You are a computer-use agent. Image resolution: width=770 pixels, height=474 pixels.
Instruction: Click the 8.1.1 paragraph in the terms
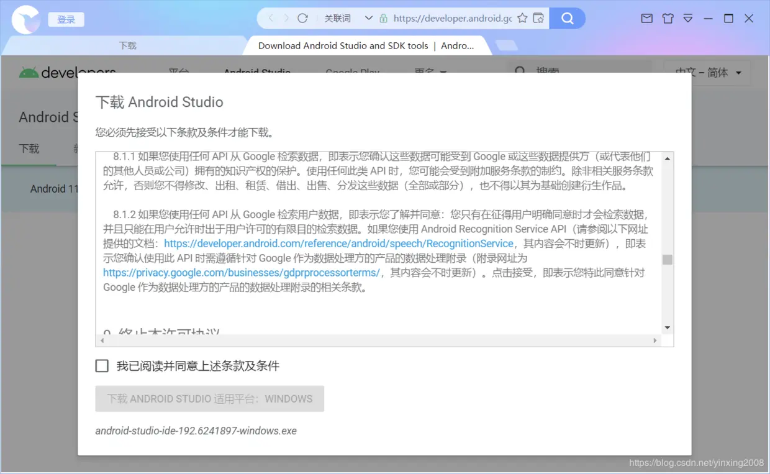pos(377,171)
